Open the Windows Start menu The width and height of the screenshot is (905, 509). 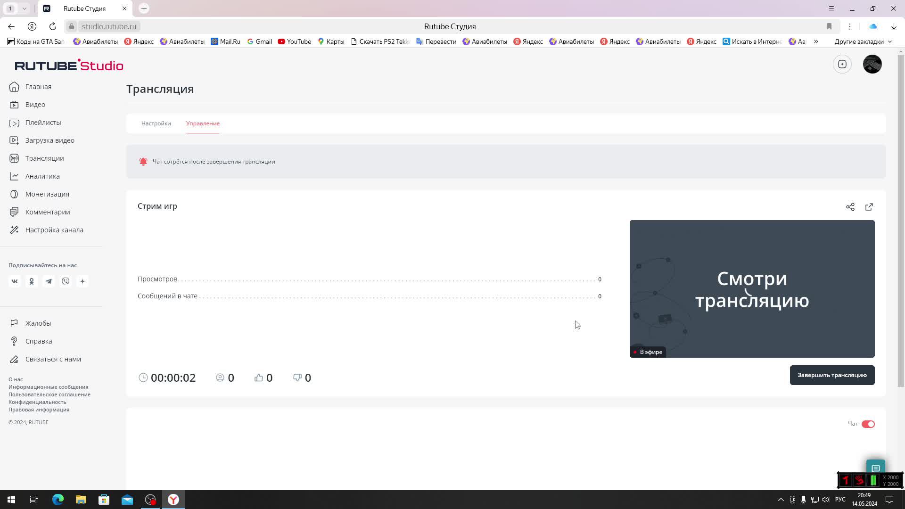tap(11, 500)
